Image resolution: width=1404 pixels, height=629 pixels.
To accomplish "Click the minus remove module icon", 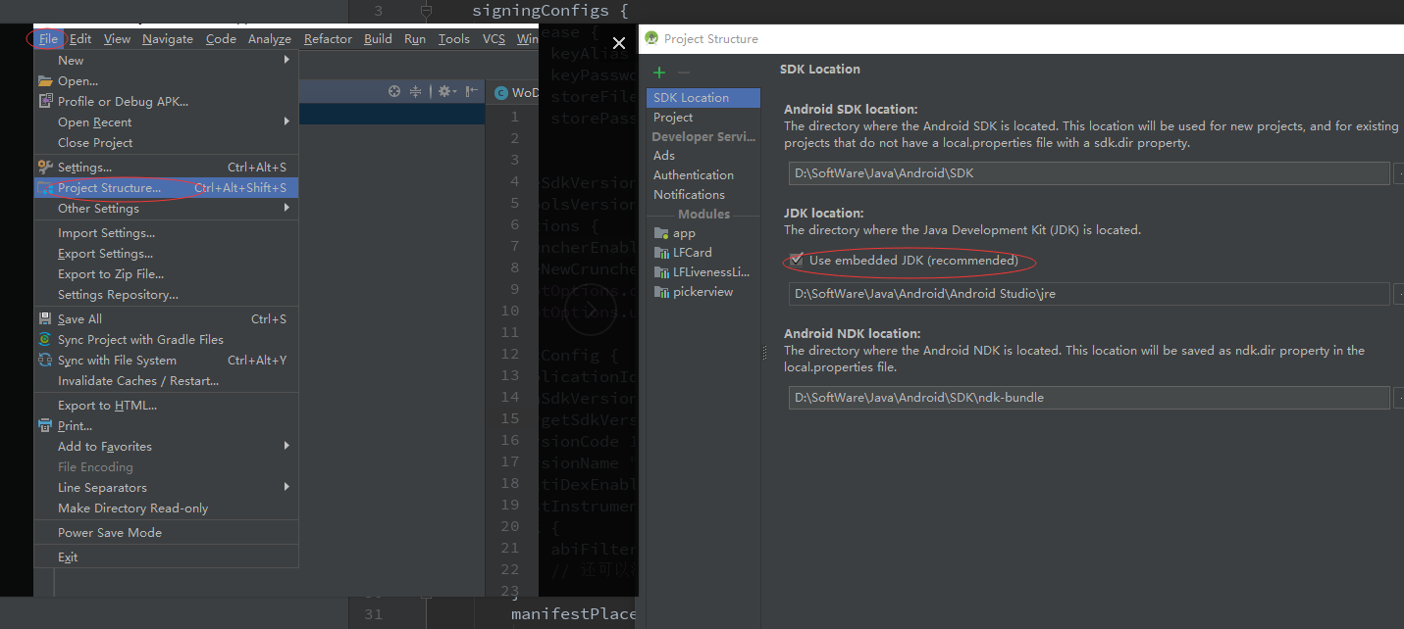I will [x=684, y=73].
